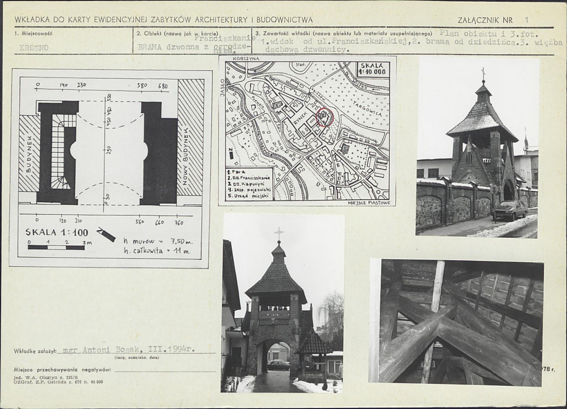Click the ZAŁĄCZNIK NR header label
The width and height of the screenshot is (567, 409).
(485, 20)
